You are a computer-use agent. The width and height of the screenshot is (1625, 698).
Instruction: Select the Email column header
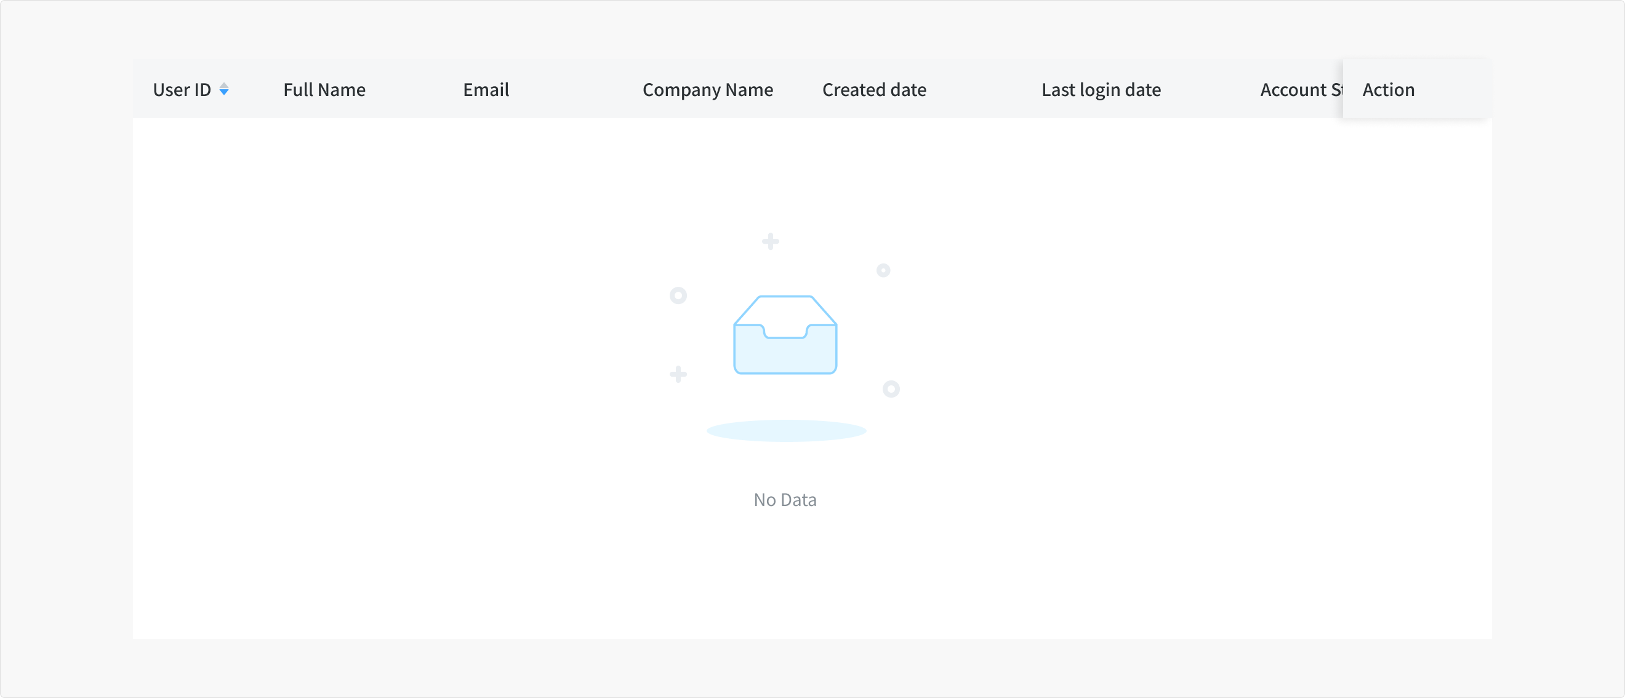coord(486,89)
